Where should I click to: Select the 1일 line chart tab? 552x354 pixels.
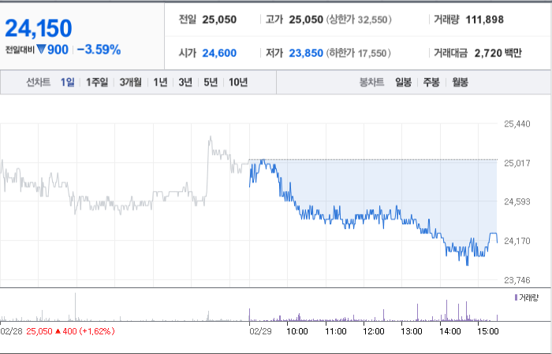pos(67,82)
